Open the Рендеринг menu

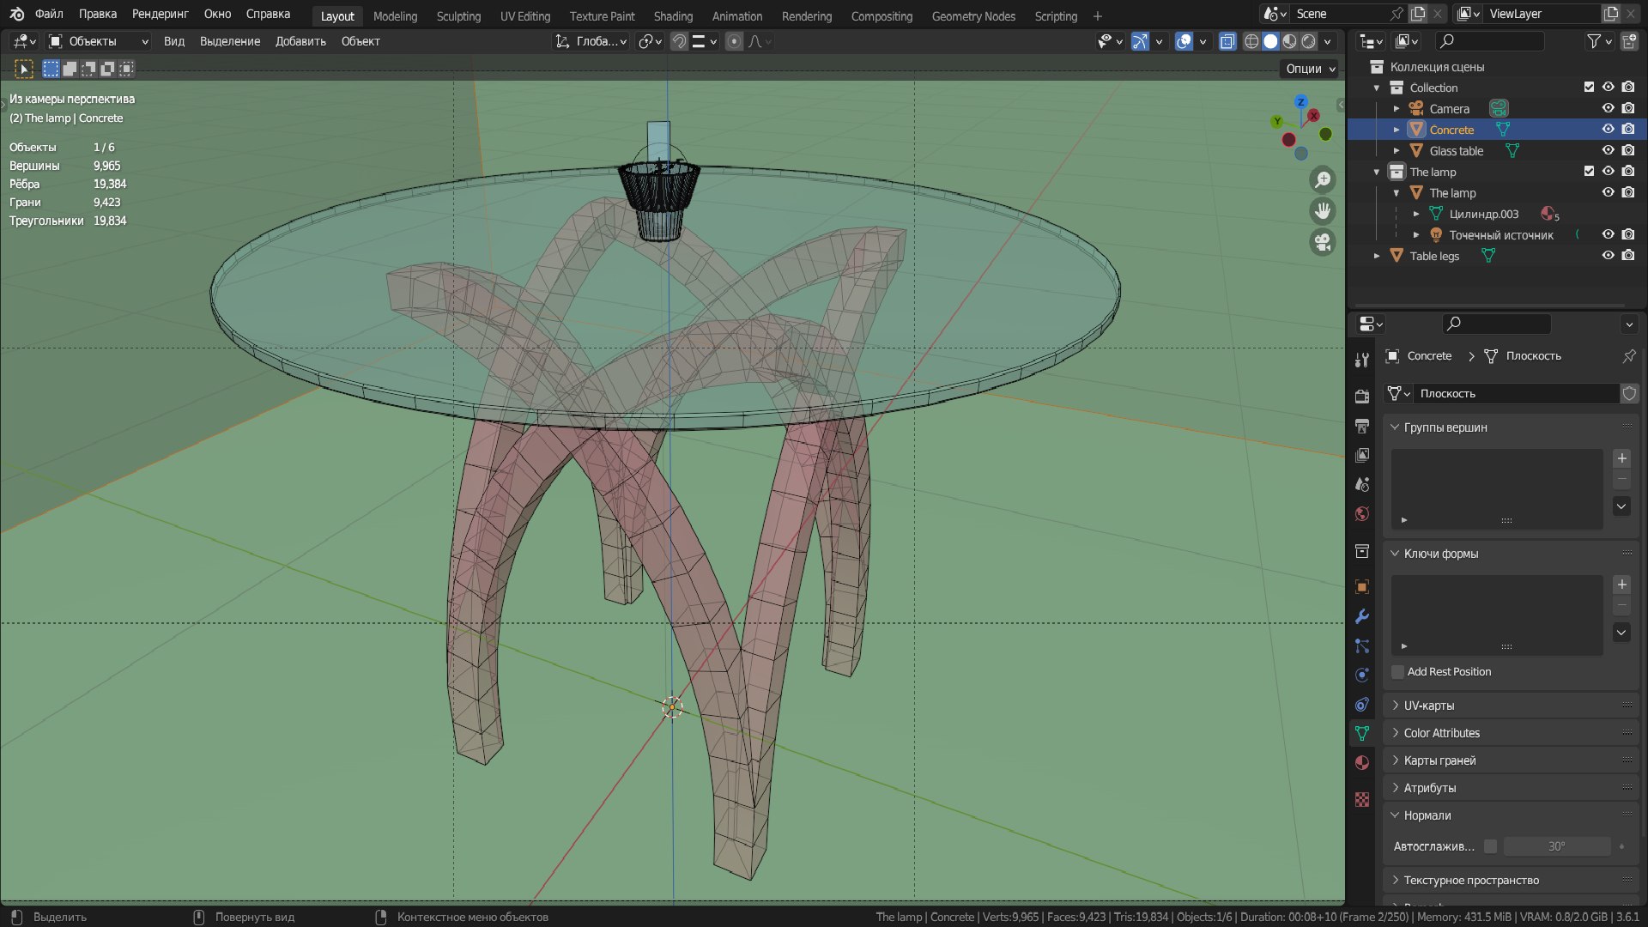pos(160,15)
